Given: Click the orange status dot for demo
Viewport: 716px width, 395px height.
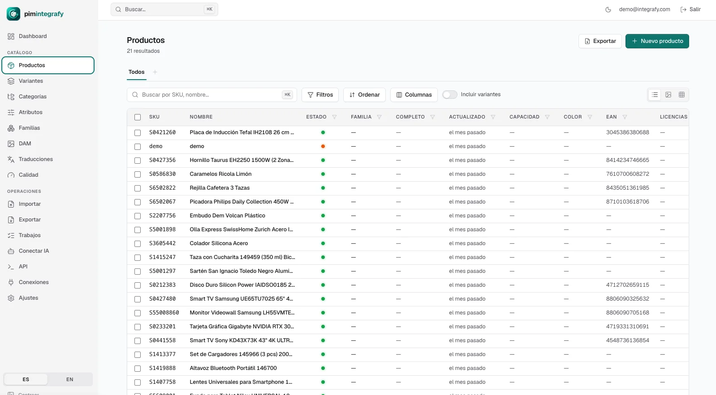Looking at the screenshot, I should tap(323, 146).
